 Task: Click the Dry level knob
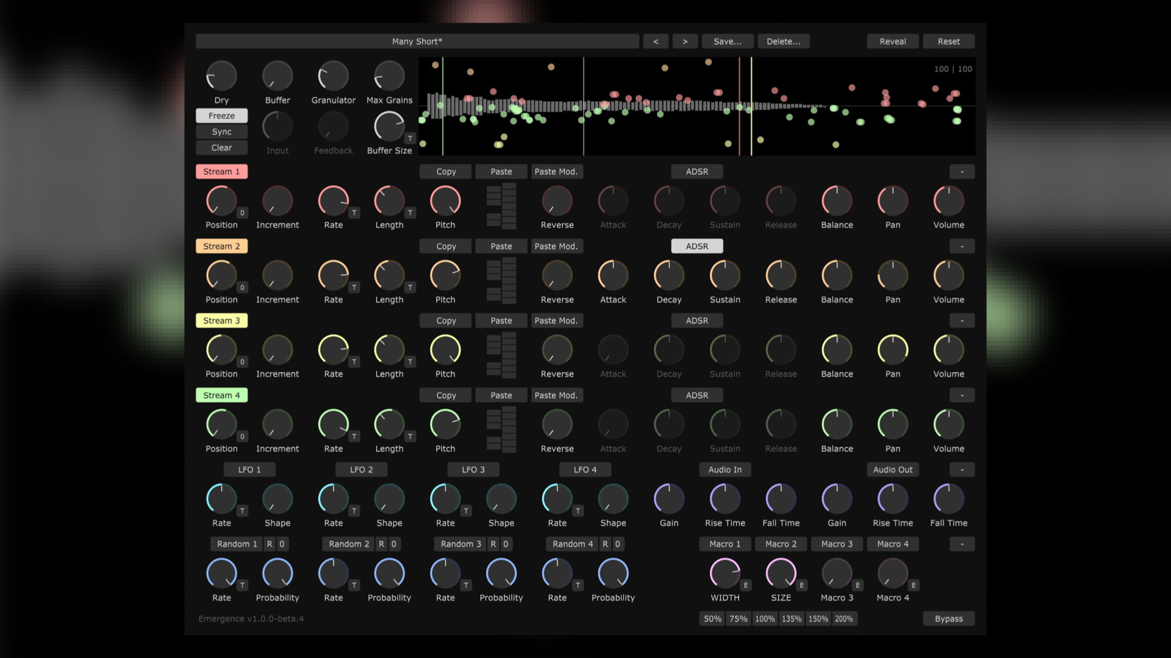(x=221, y=76)
